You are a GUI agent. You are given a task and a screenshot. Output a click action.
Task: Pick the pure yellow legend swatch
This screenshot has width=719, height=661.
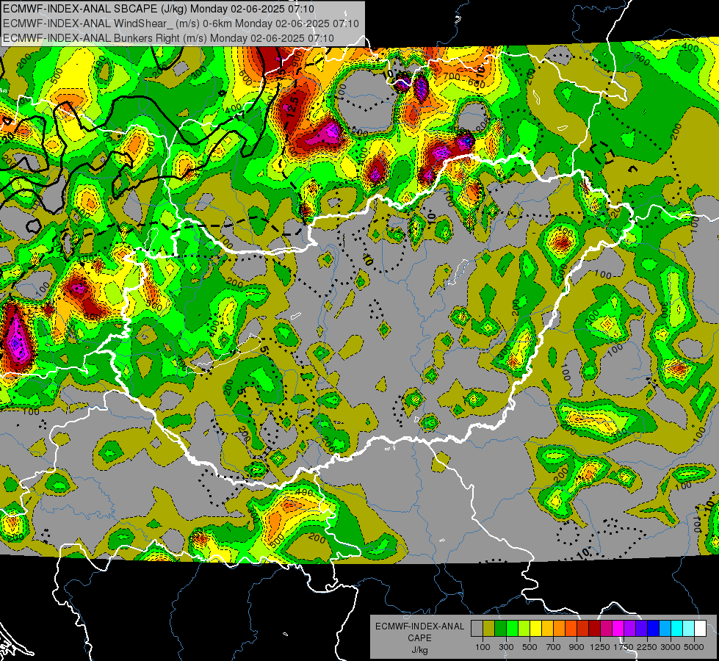(535, 629)
